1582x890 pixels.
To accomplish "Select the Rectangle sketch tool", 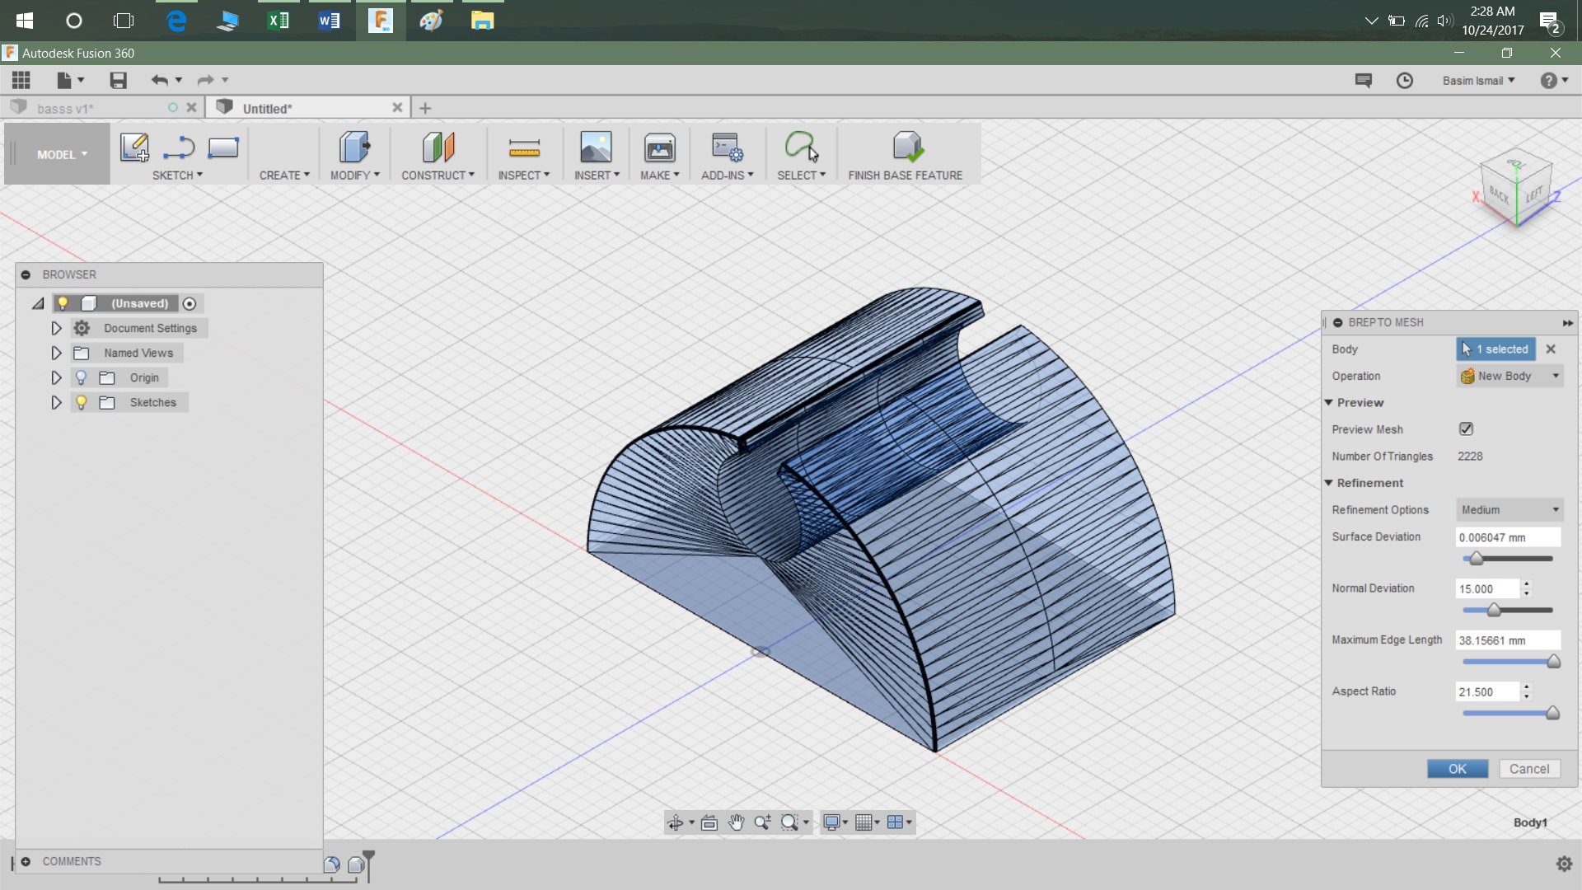I will coord(223,148).
